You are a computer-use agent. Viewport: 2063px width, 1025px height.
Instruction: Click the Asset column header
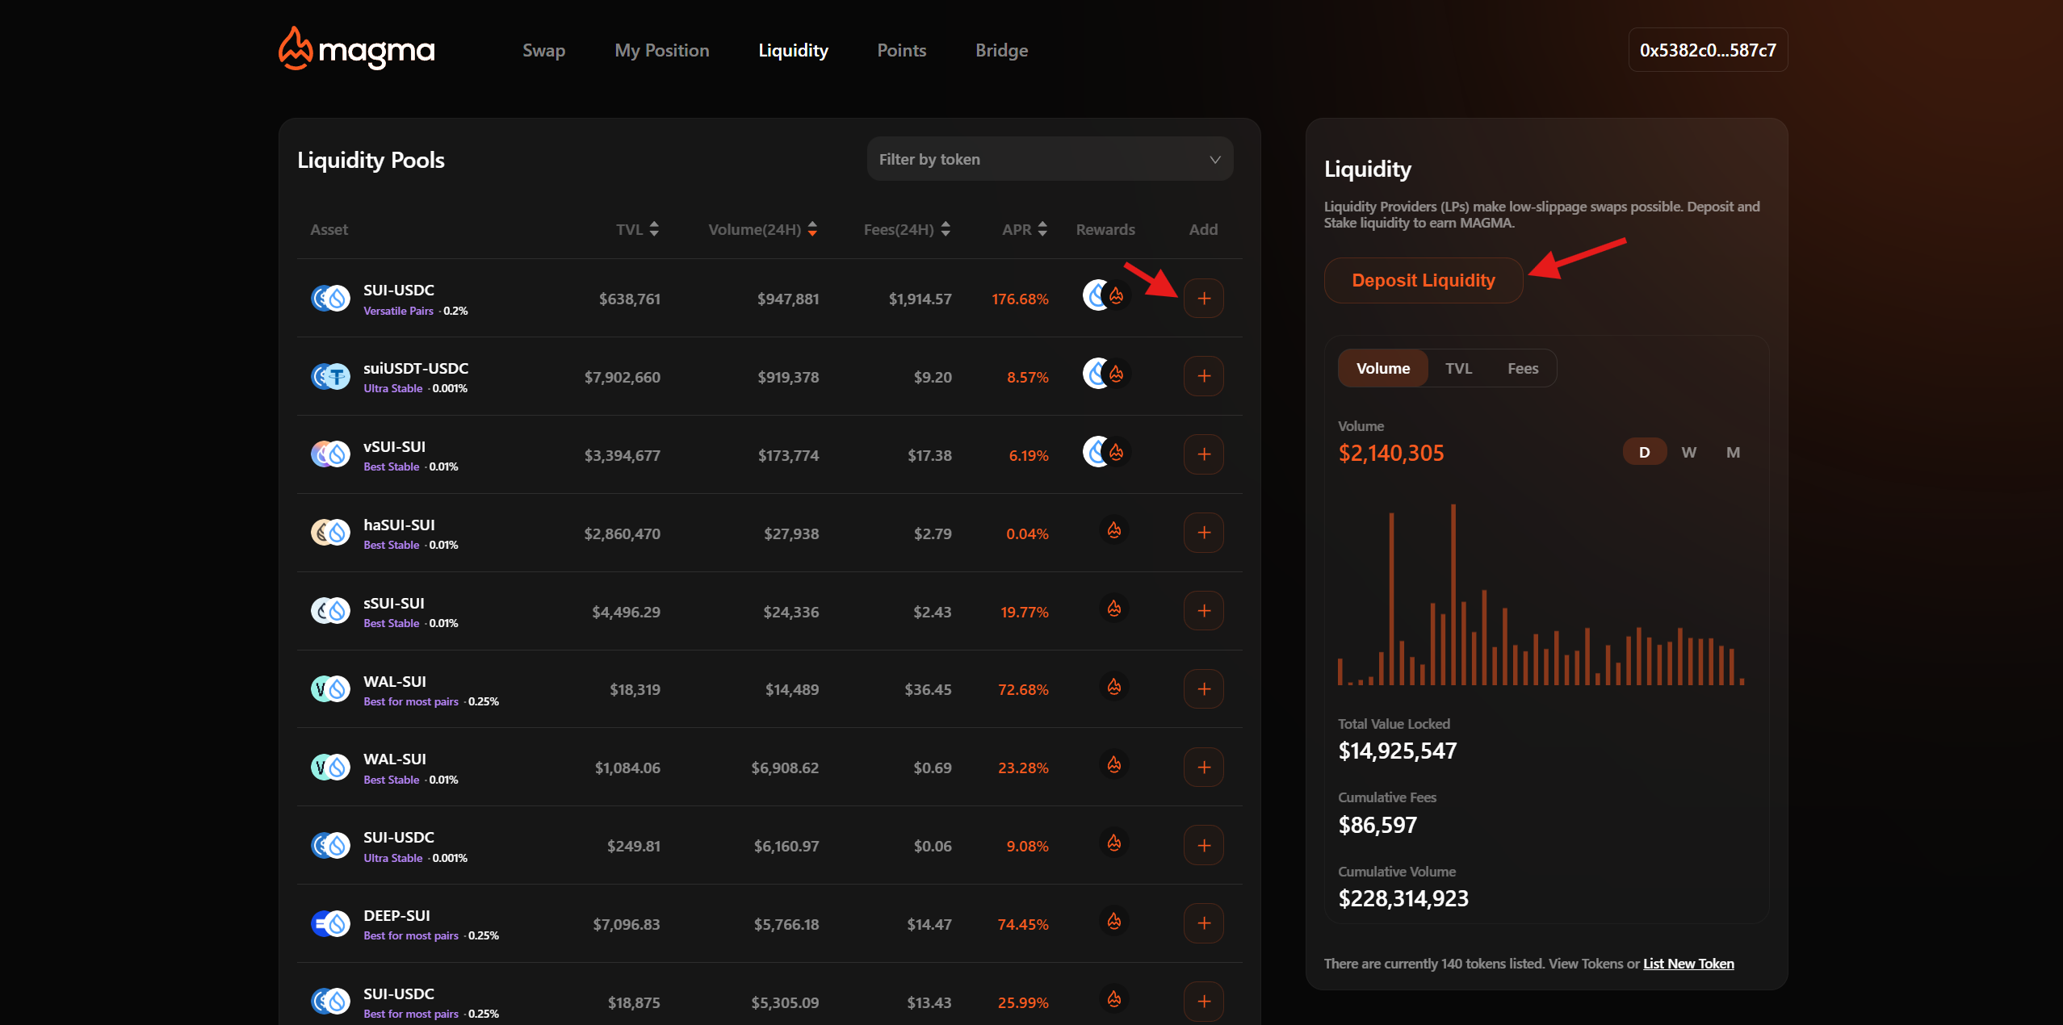pos(329,230)
